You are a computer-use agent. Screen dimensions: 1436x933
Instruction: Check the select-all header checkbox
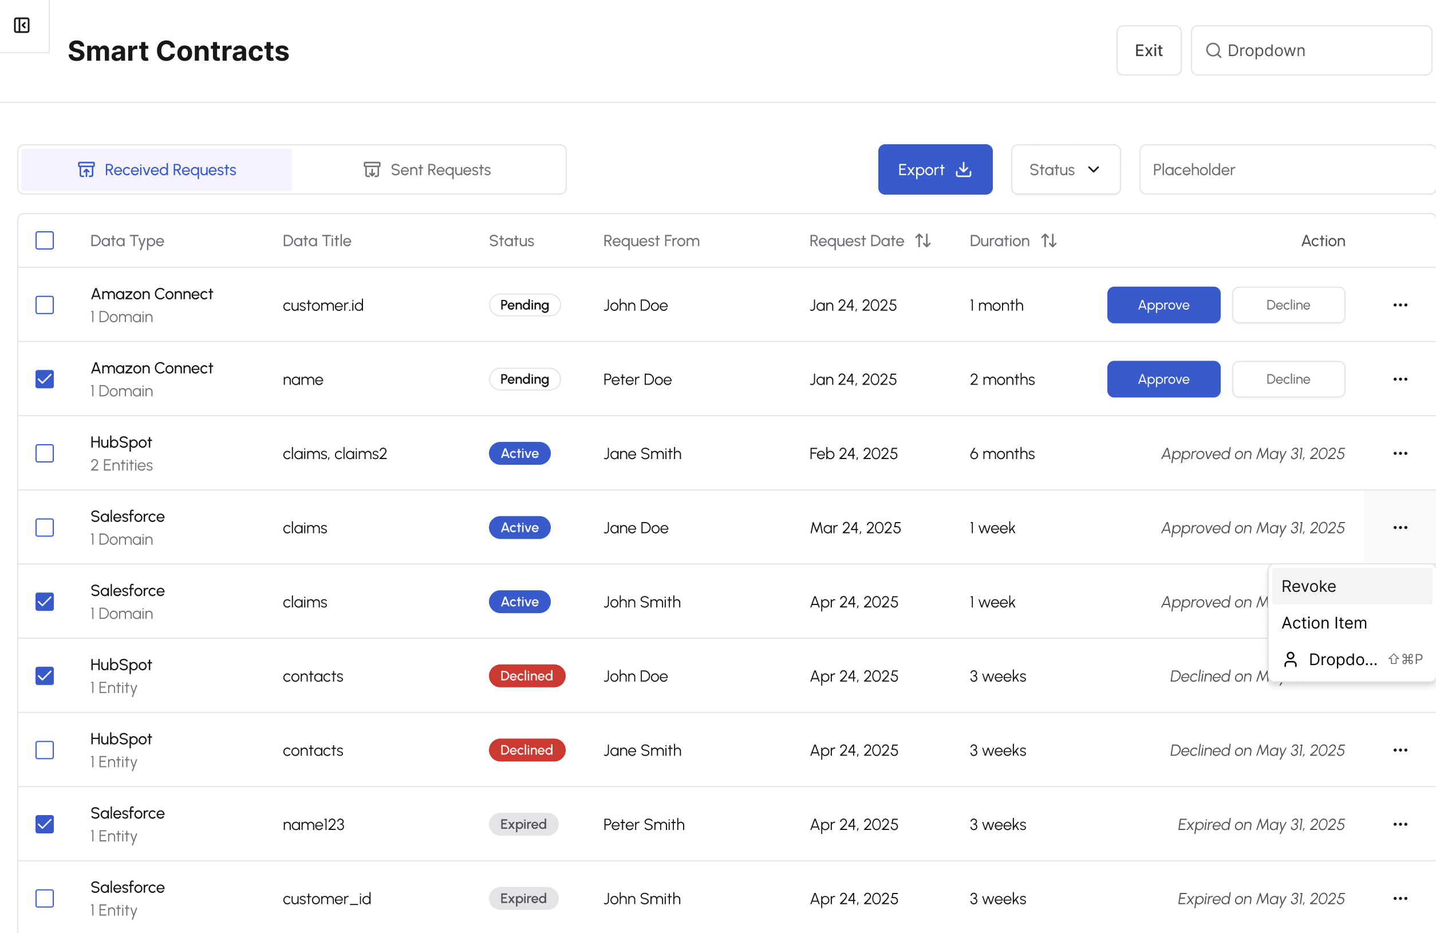[45, 240]
